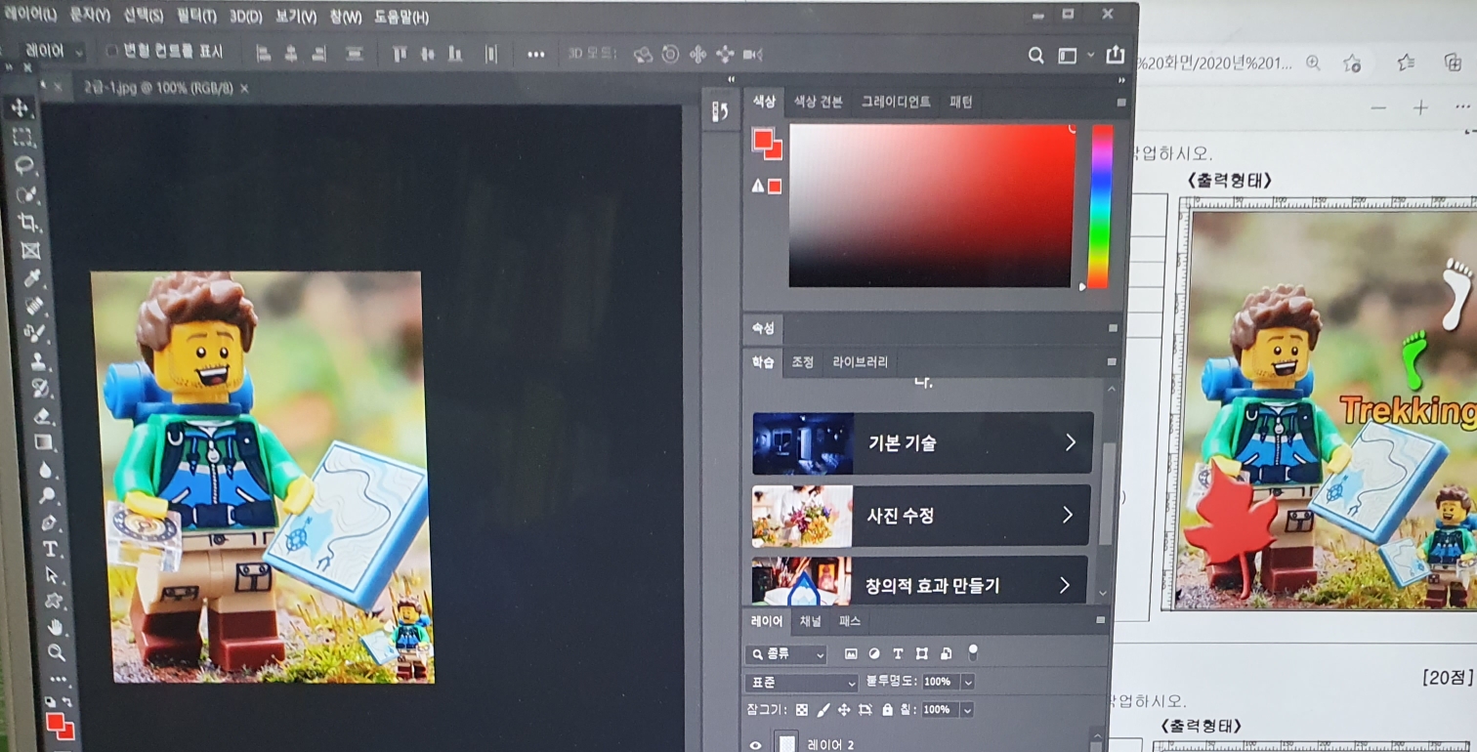The image size is (1477, 752).
Task: Toggle the adjustment layer filter icon
Action: click(874, 653)
